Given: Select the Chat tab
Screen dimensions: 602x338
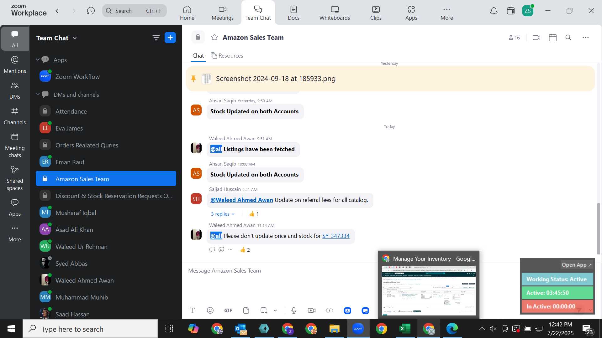Looking at the screenshot, I should [198, 56].
